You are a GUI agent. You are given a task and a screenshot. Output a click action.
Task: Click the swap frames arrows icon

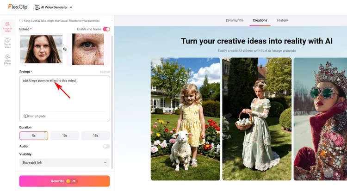(x=65, y=49)
